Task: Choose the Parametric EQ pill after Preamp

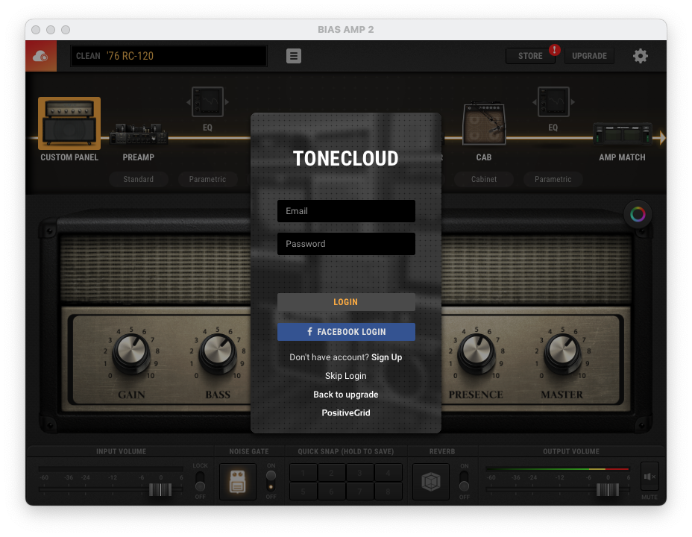Action: pyautogui.click(x=207, y=179)
